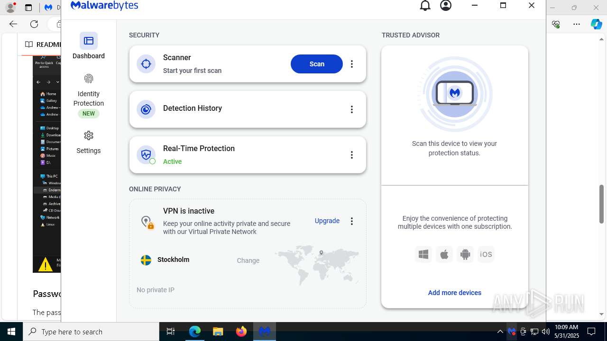This screenshot has width=607, height=341.
Task: Click the Active protection status text
Action: point(173,162)
